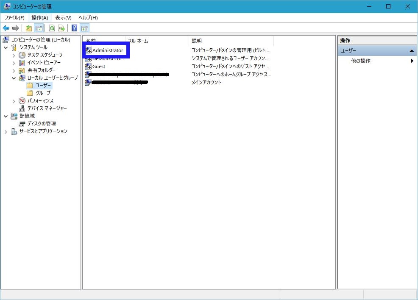
Task: Expand the タスク スケジューラ node
Action: coord(14,56)
